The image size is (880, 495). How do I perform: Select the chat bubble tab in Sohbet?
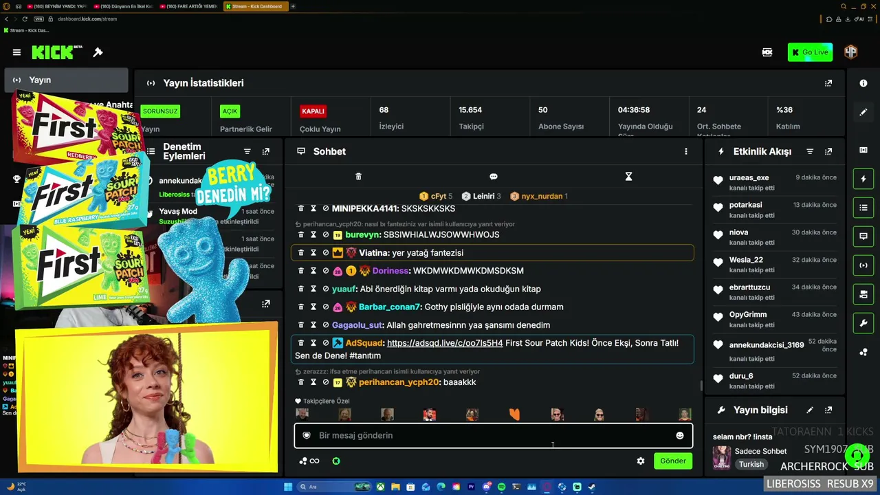[494, 177]
